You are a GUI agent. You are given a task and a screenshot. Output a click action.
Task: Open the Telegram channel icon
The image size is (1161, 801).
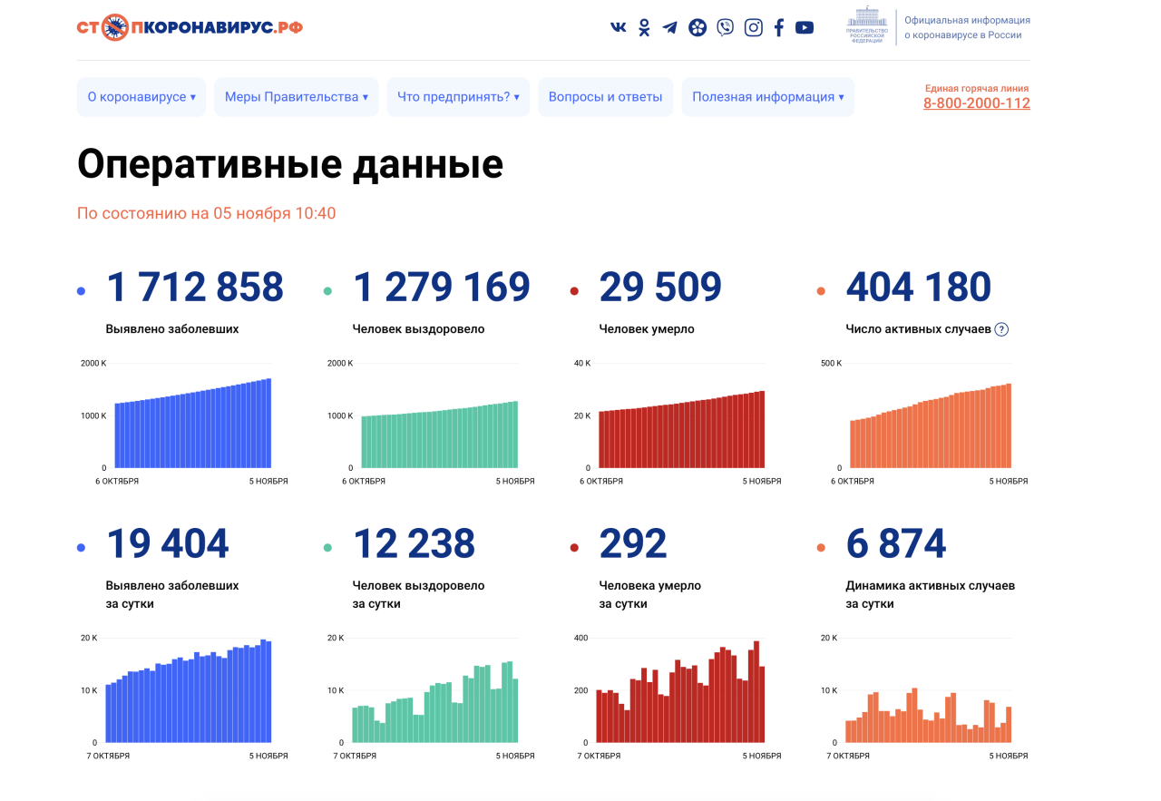670,27
